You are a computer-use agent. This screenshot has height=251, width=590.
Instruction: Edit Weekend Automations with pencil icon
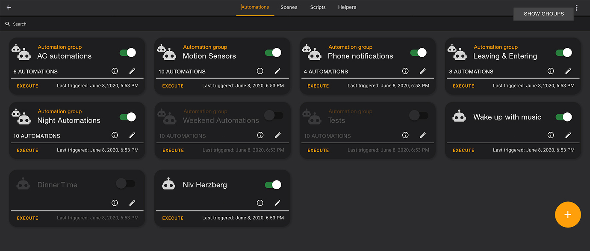click(277, 135)
